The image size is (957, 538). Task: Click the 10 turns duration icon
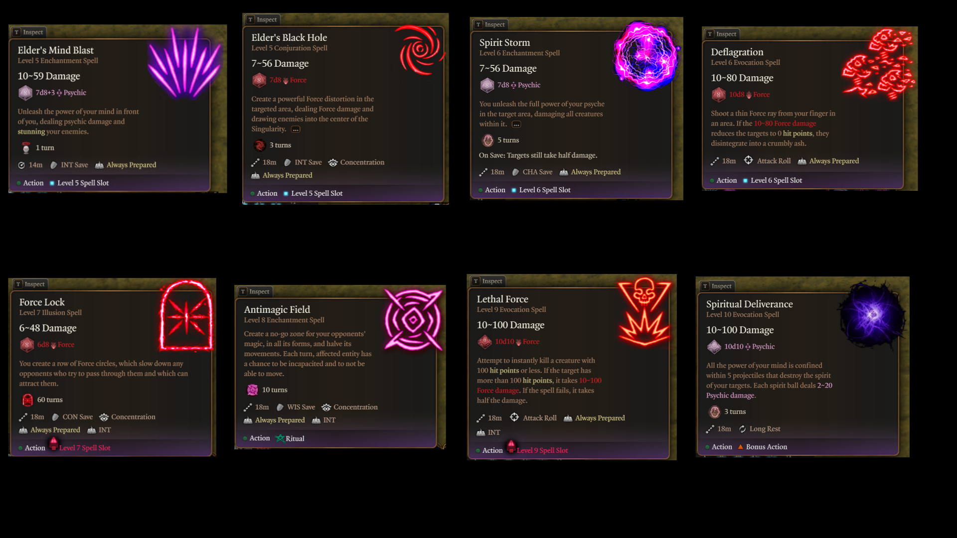(x=253, y=390)
